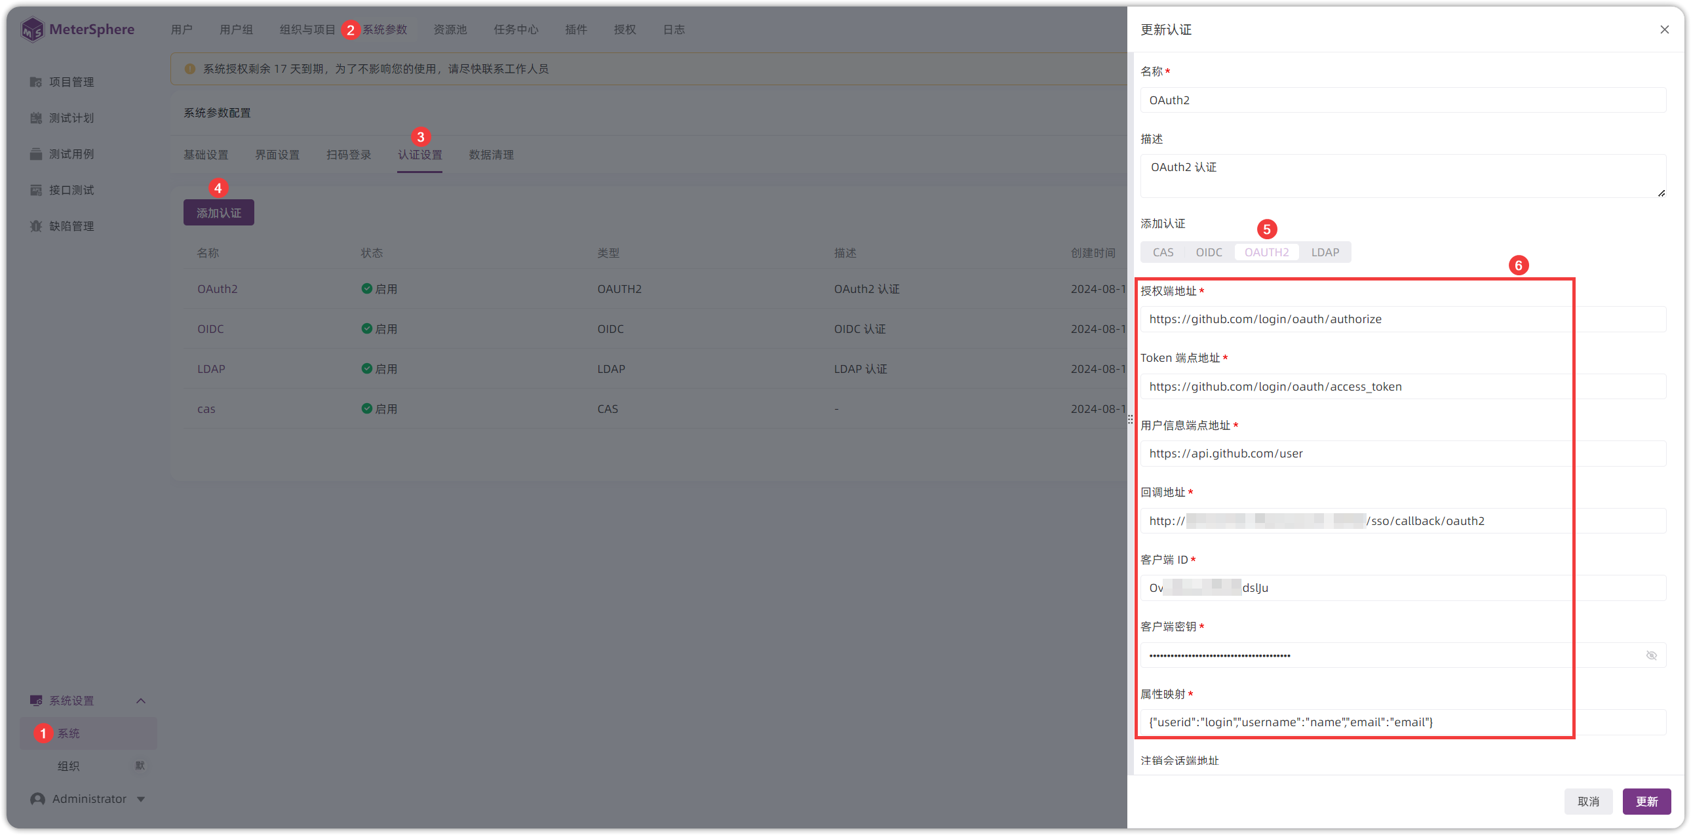Viewport: 1691px width, 835px height.
Task: Open 组织与项目 in top navigation
Action: [x=307, y=29]
